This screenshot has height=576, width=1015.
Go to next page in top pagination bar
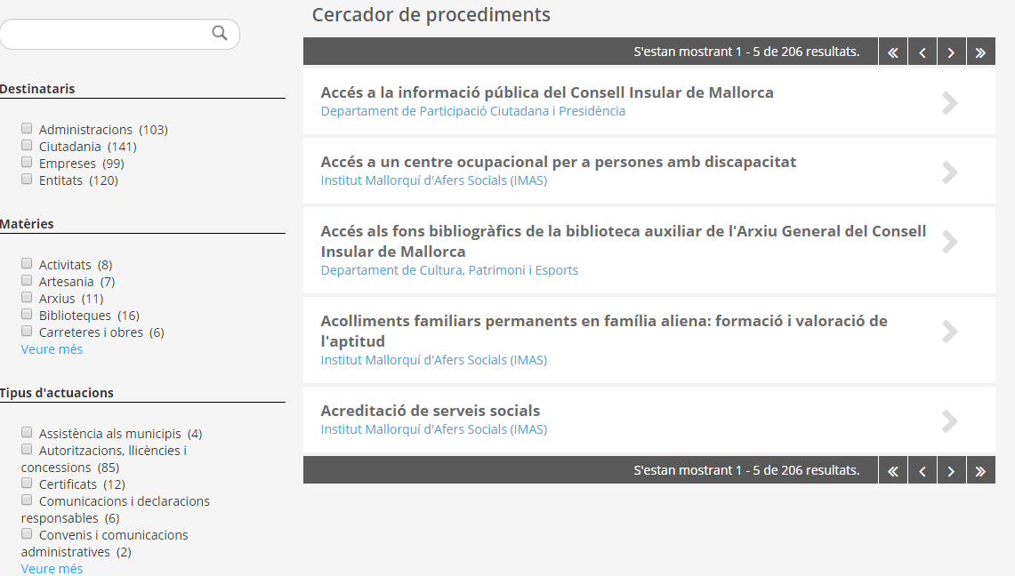[951, 52]
